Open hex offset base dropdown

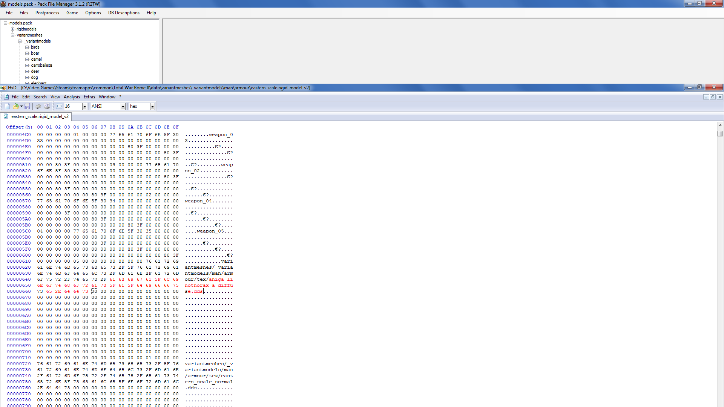(x=152, y=106)
